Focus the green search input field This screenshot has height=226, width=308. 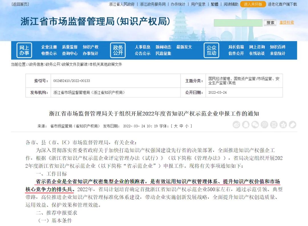point(238,23)
